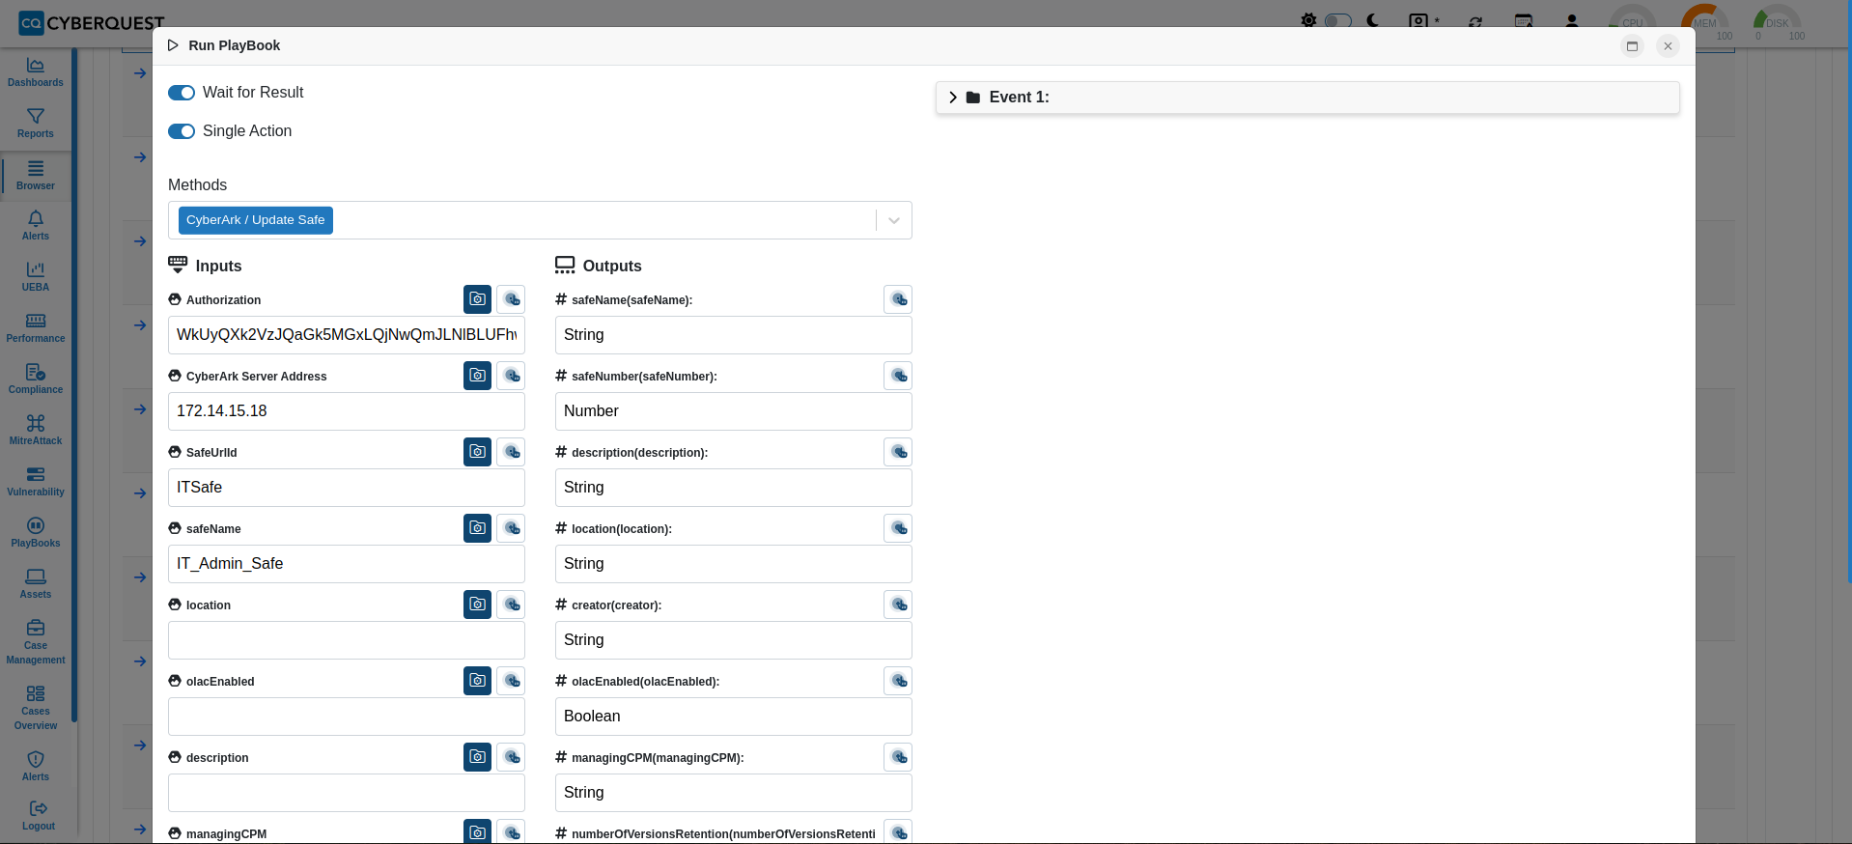Click the SafeUrlId field with ITSafe
The height and width of the screenshot is (844, 1852).
coord(347,488)
